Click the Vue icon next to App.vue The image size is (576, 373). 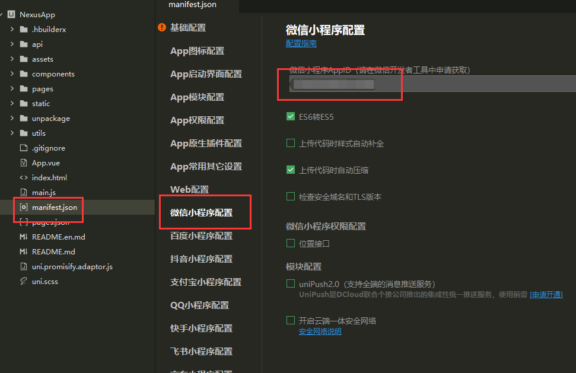[x=23, y=162]
